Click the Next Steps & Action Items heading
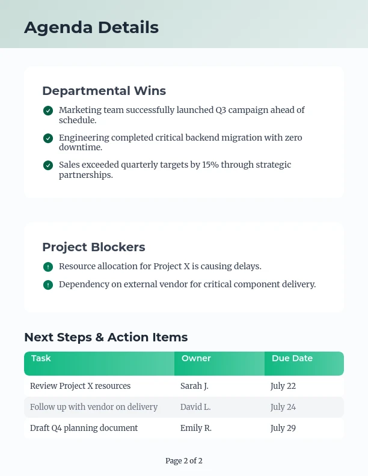This screenshot has width=368, height=476. [106, 337]
